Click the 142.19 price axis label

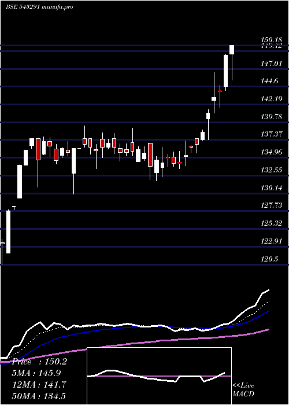(272, 99)
